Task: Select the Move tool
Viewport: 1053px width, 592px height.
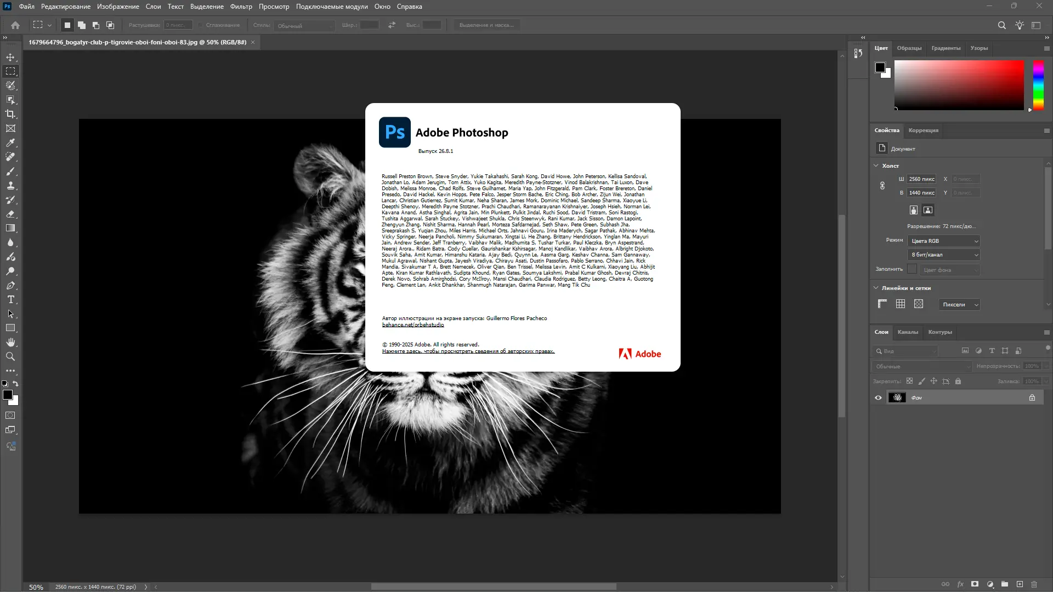Action: [10, 57]
